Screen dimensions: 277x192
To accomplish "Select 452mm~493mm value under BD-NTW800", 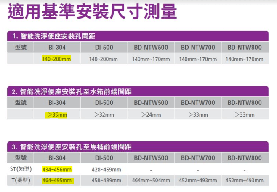I will coord(245,180).
